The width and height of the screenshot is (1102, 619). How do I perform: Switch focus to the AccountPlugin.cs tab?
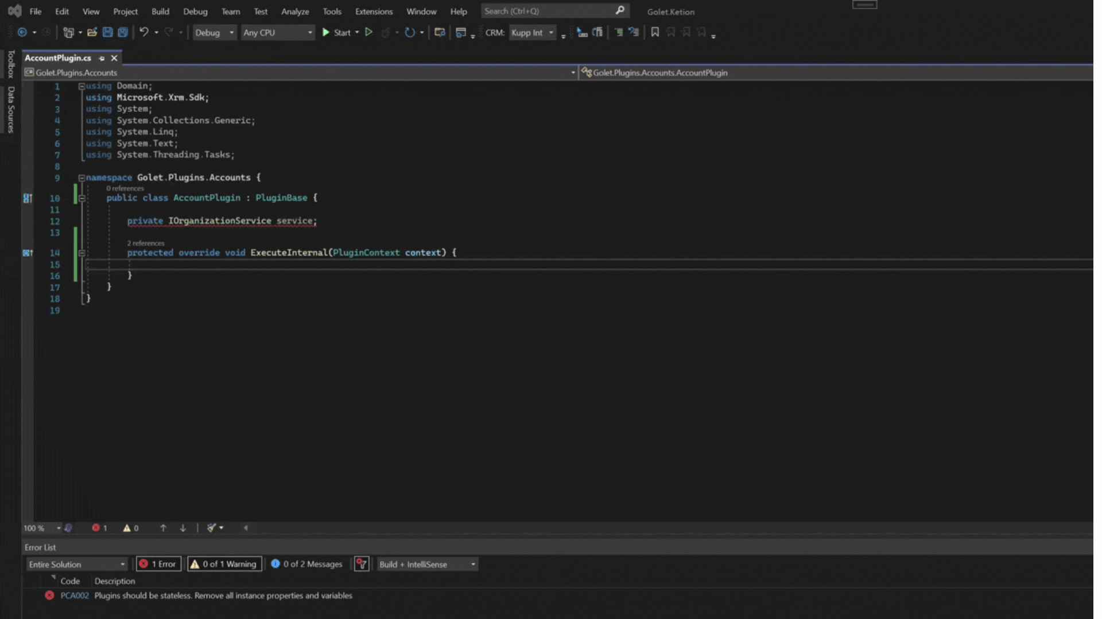(59, 57)
